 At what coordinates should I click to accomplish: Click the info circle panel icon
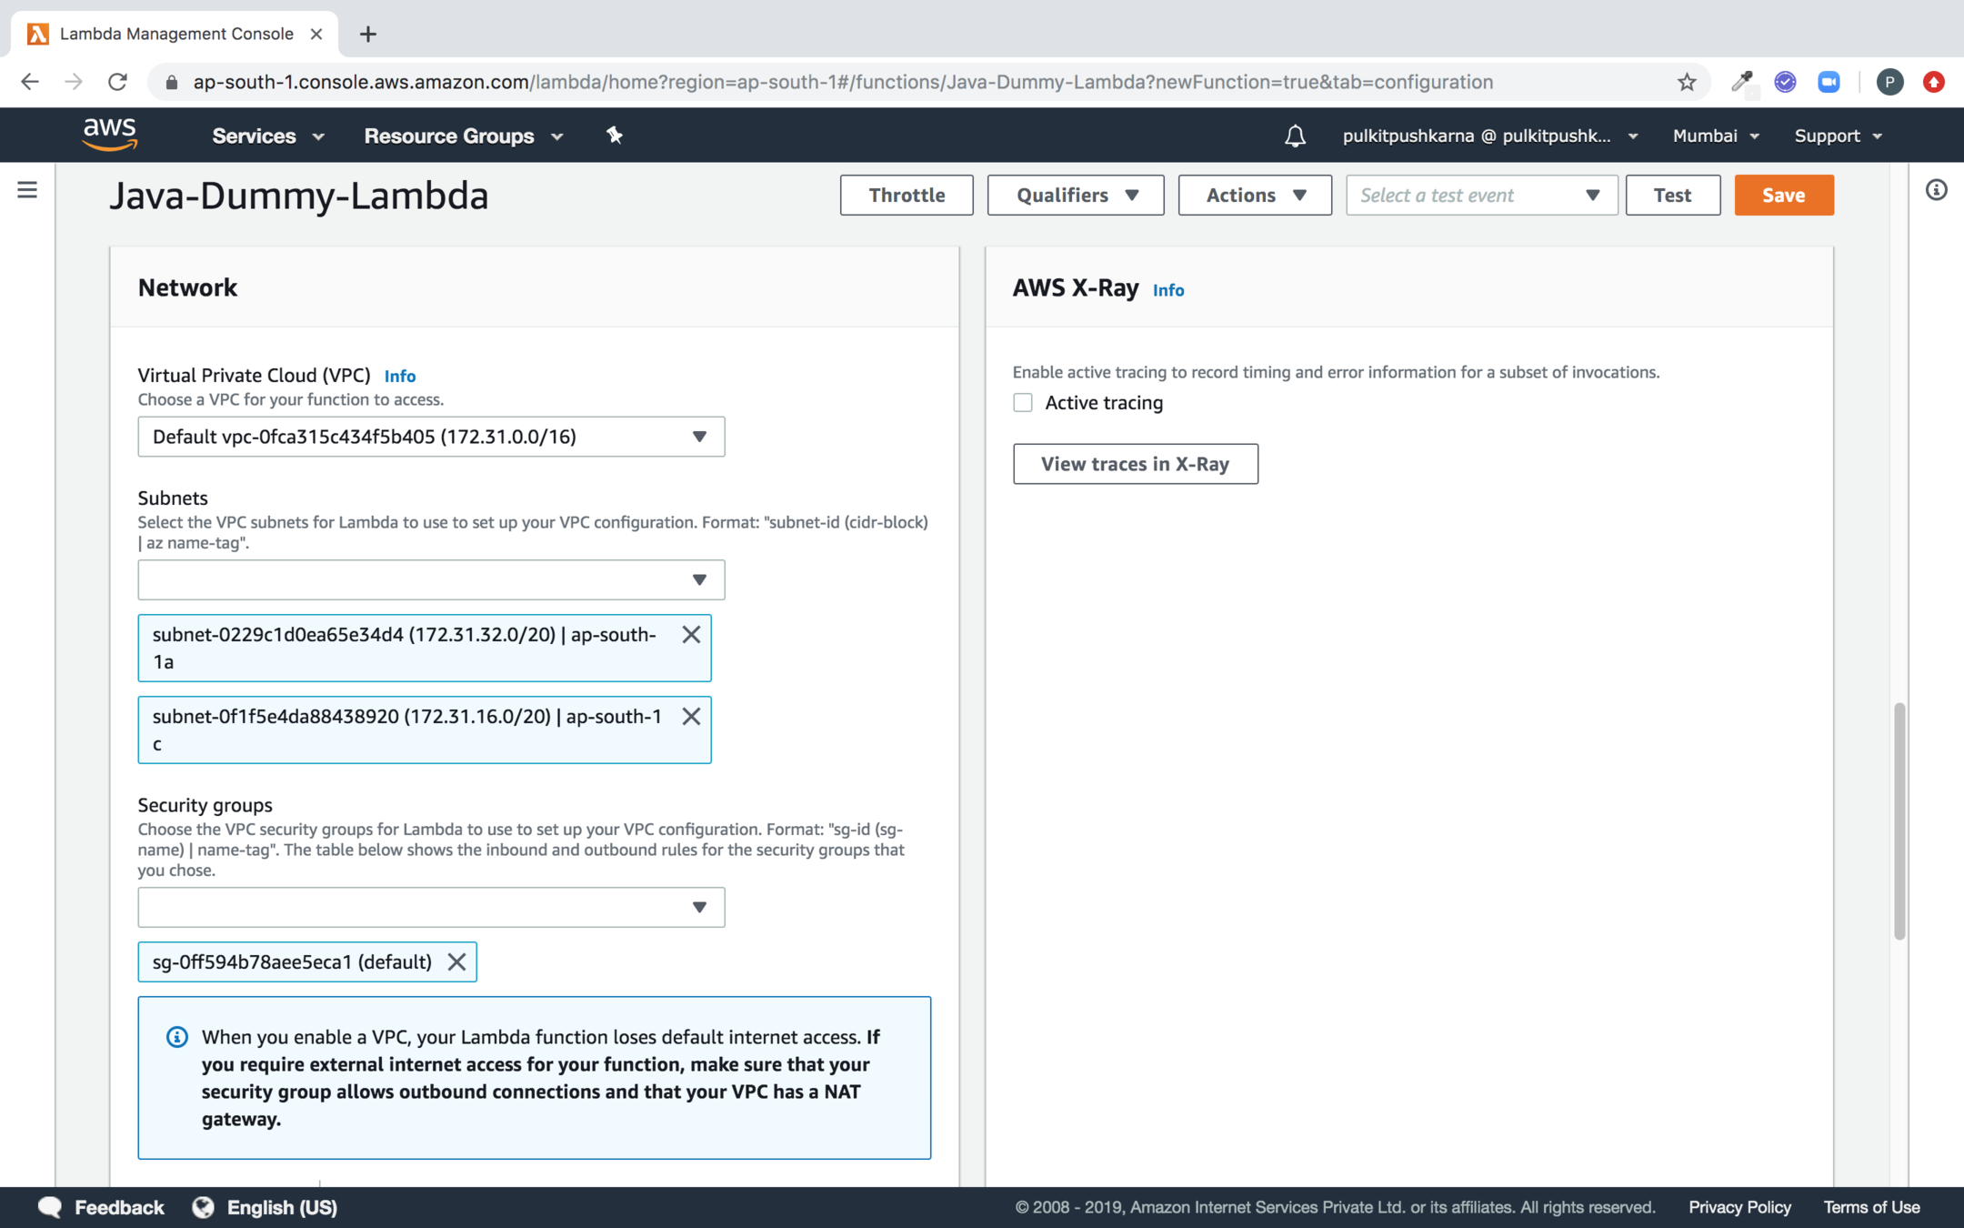click(1937, 190)
